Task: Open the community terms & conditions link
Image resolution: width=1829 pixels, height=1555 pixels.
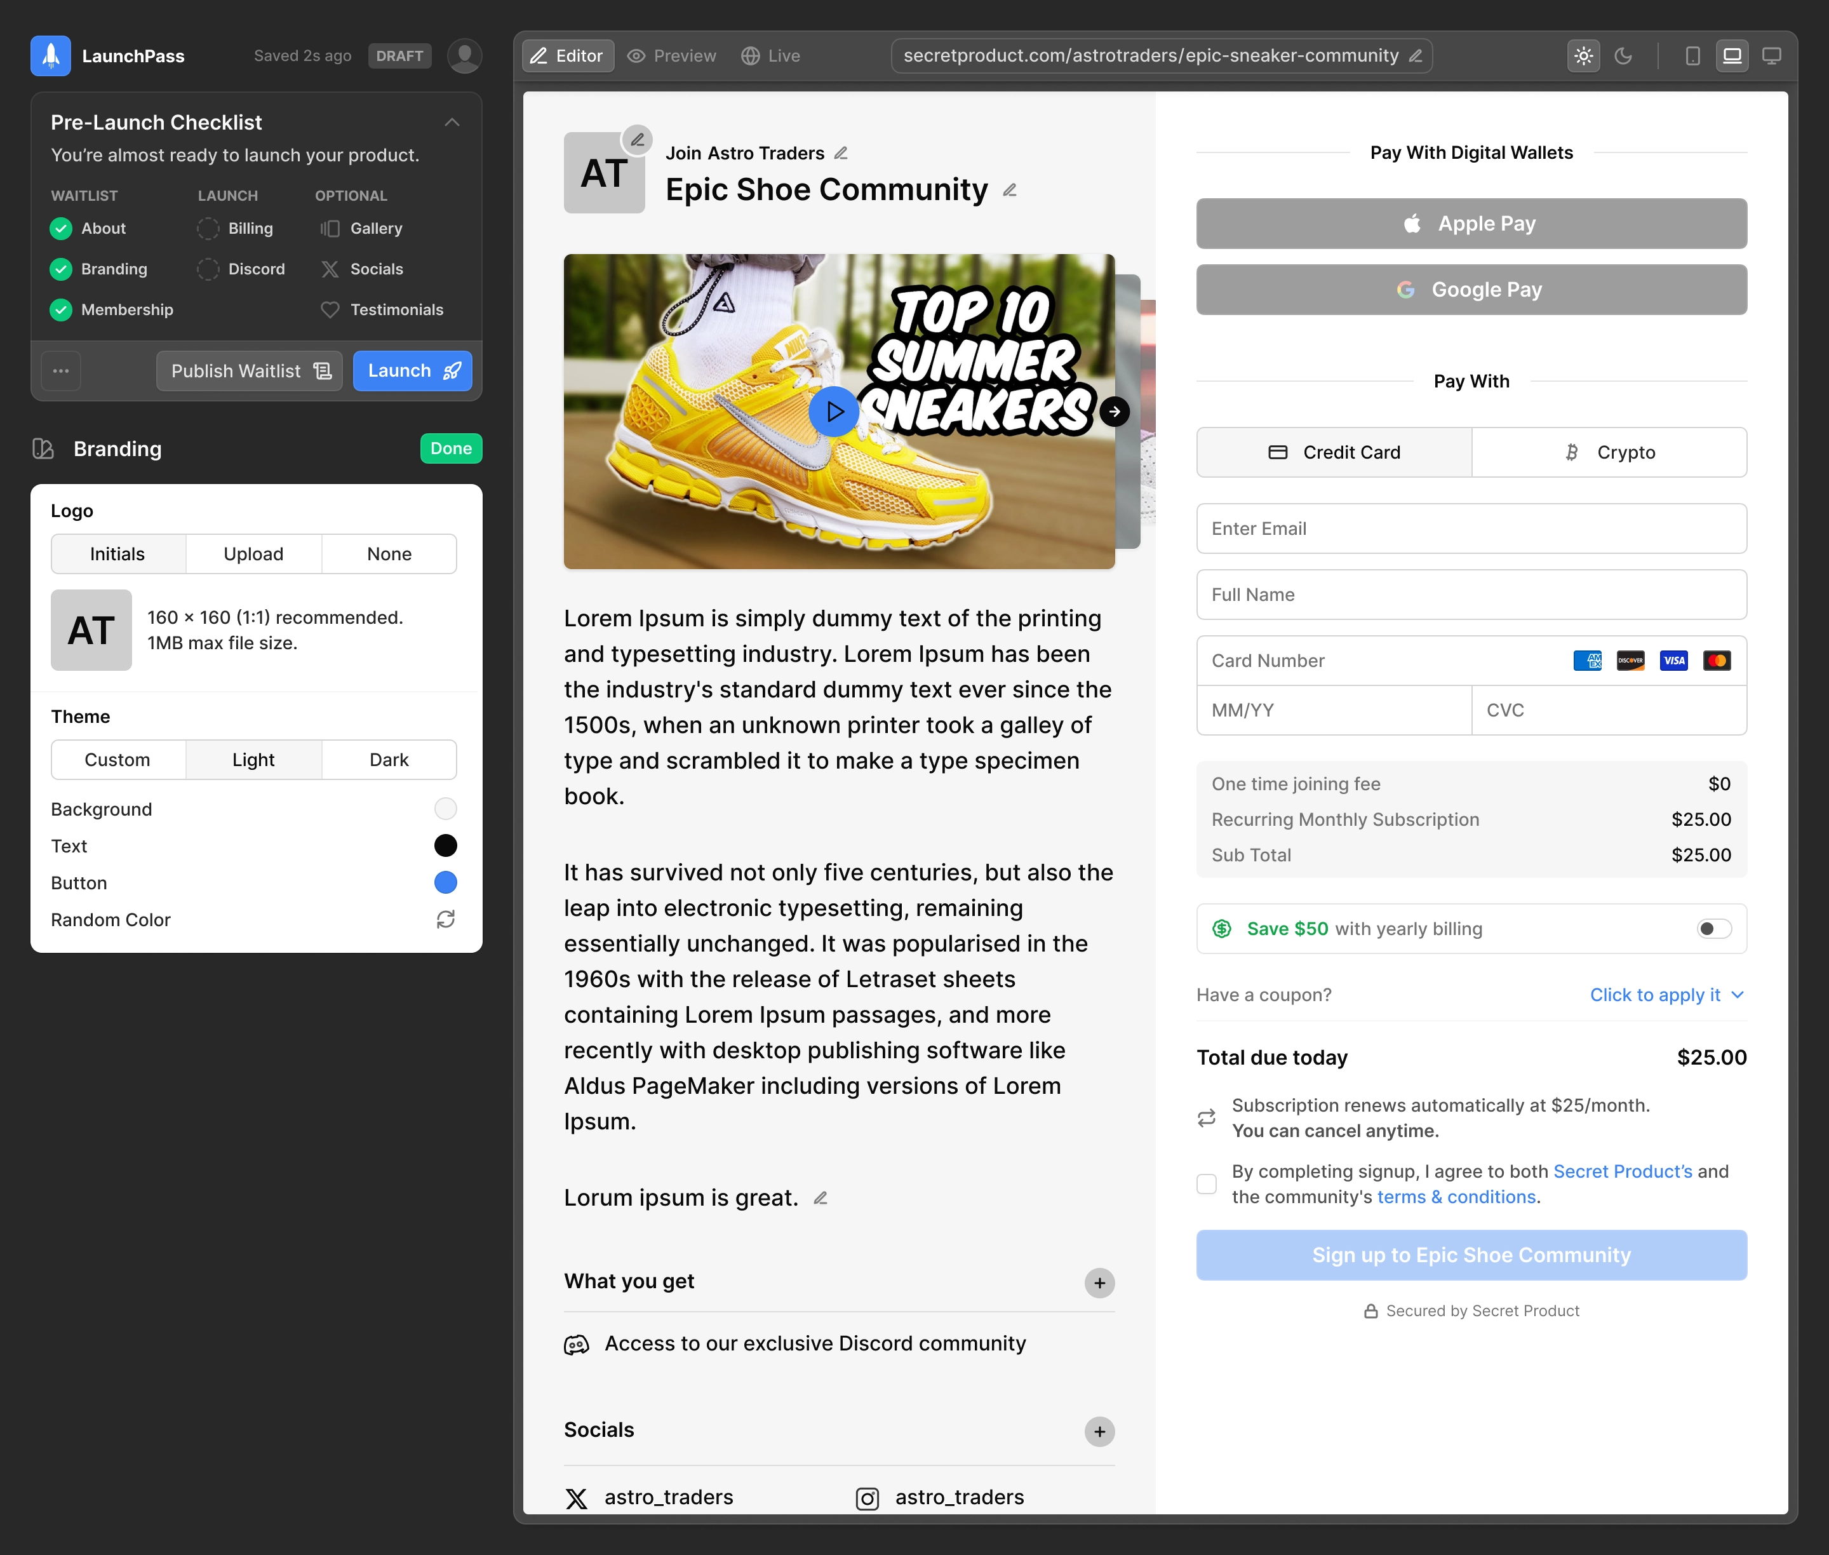Action: (1456, 1197)
